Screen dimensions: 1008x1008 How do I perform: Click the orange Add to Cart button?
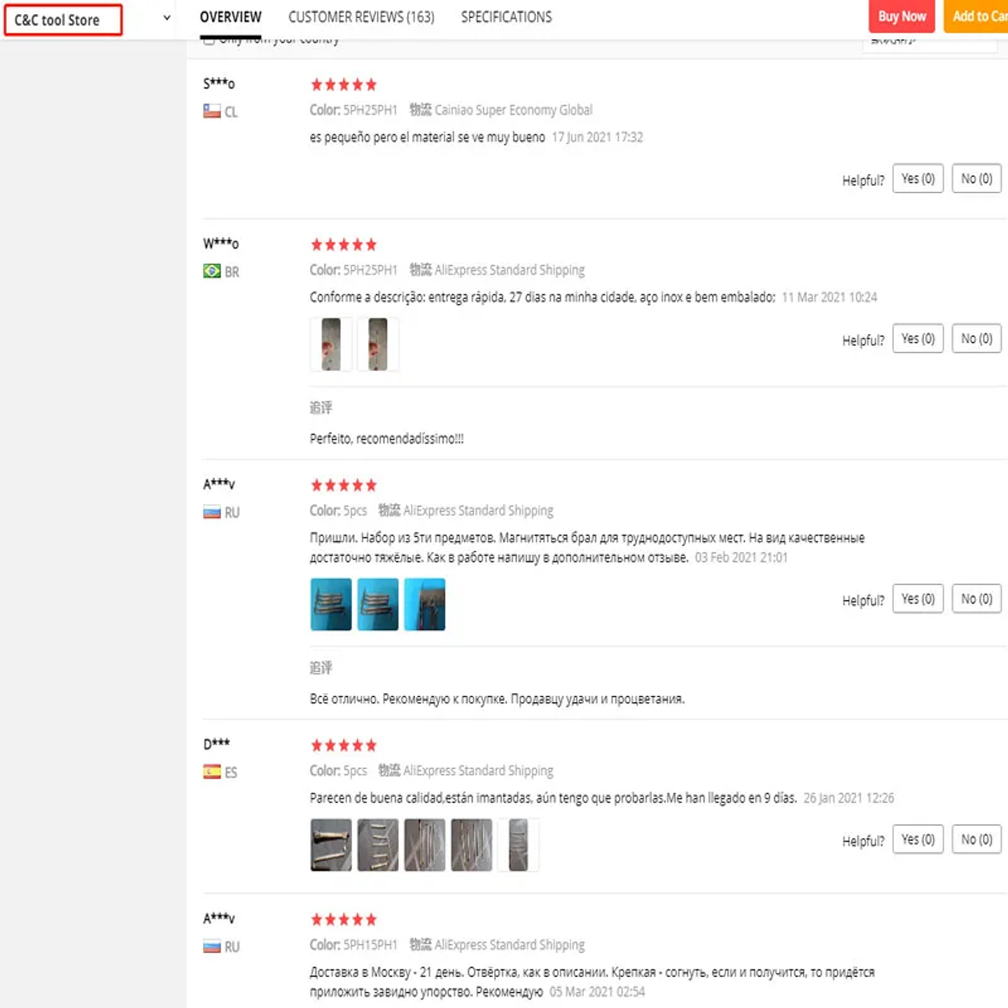[x=978, y=16]
